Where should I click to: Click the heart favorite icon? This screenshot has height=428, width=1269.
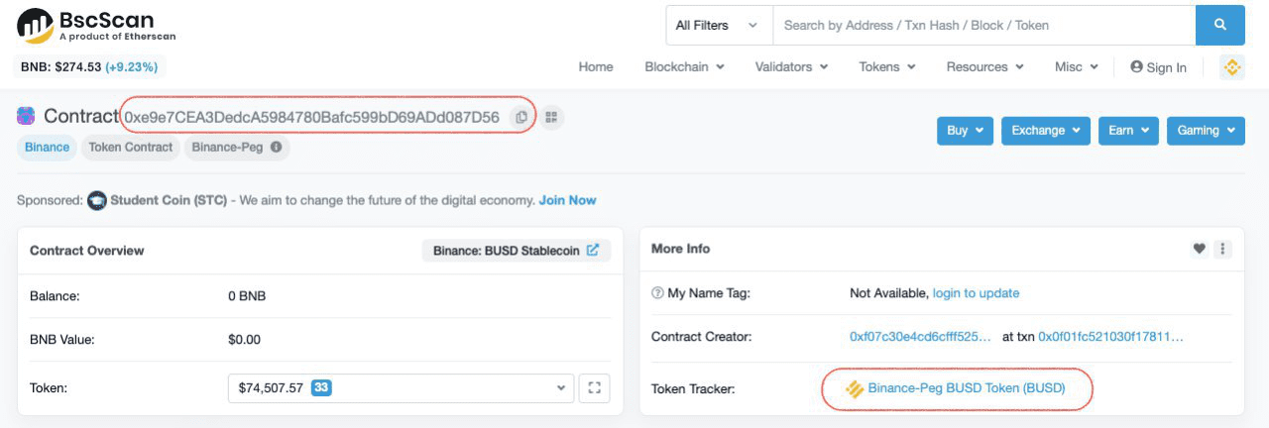click(x=1199, y=250)
